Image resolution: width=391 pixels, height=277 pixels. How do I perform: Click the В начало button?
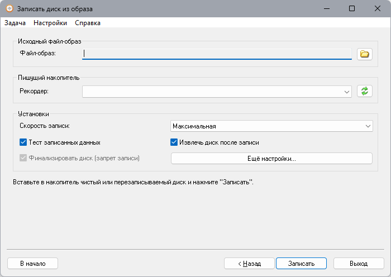point(32,264)
